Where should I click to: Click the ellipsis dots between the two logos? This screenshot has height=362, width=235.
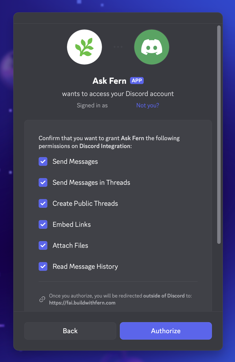[x=118, y=47]
